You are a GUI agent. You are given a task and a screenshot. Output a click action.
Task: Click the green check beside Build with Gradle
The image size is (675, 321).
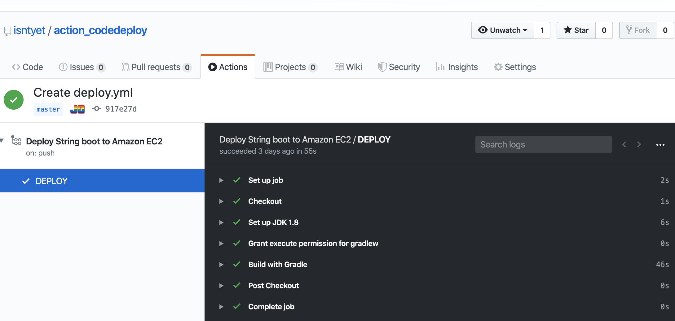tap(237, 264)
